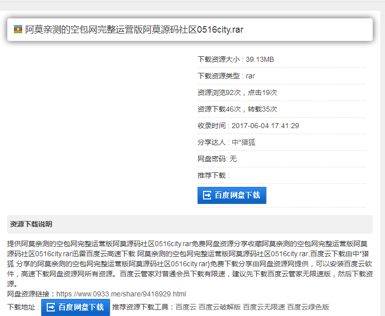Screen dimensions: 385x316
Task: Click the 百度网盘下载 button next to 下载地址
Action: (75, 307)
